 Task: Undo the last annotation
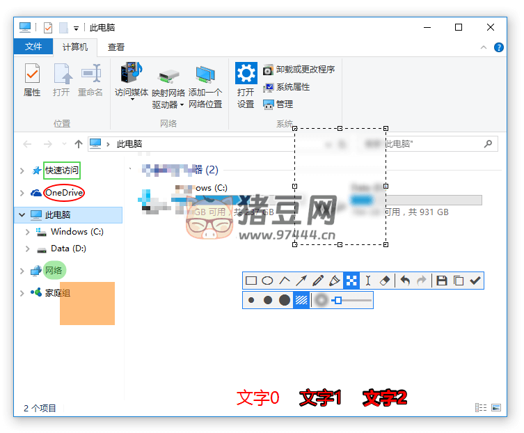click(x=405, y=281)
